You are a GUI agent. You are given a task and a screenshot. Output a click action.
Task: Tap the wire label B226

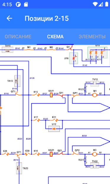(x=28, y=139)
